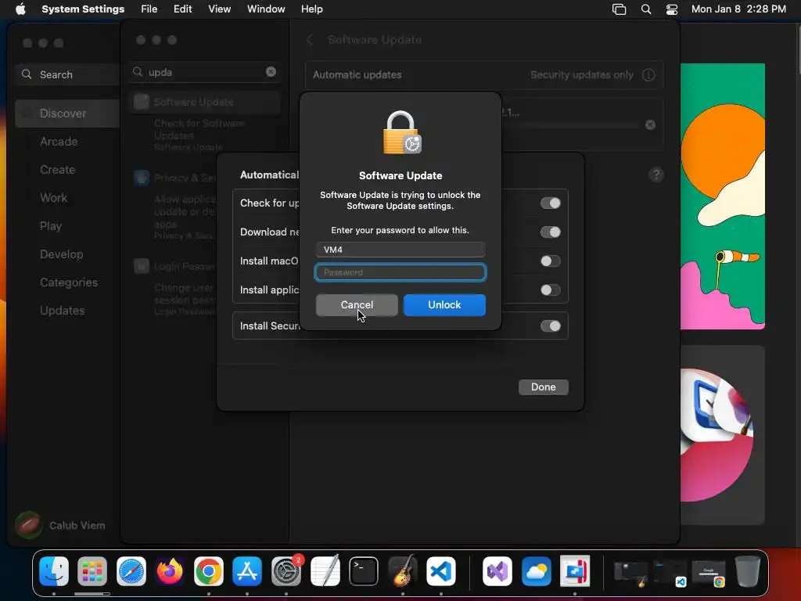
Task: Launch Firefox from the dock
Action: [170, 571]
